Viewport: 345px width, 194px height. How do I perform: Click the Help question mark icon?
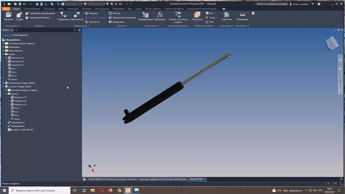319,4
